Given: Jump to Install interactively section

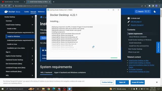Looking at the screenshot, I should [135, 43].
